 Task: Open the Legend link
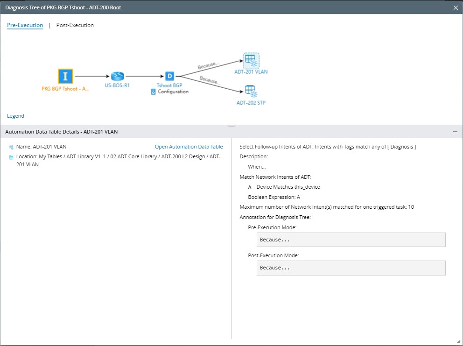15,116
